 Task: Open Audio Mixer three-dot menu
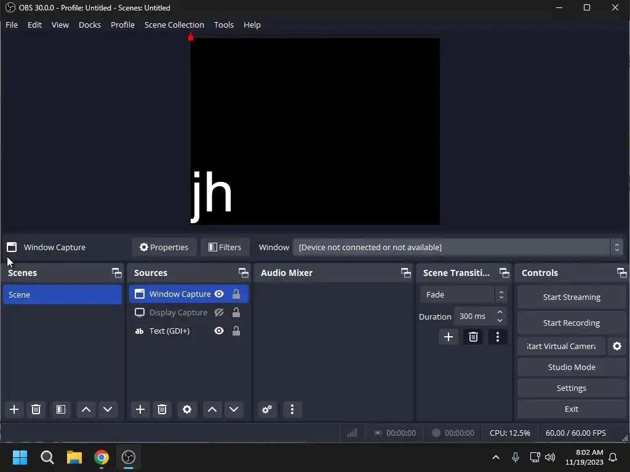(292, 409)
